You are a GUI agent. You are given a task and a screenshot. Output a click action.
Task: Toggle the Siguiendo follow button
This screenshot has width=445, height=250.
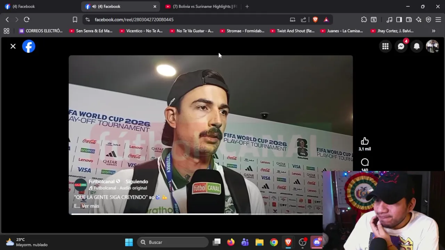click(137, 182)
